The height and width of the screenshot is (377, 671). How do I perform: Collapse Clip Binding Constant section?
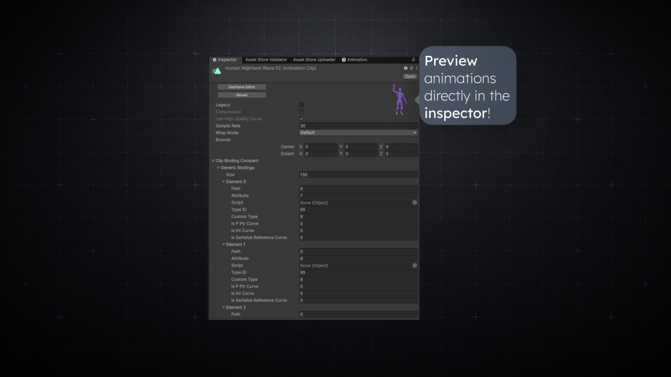[x=213, y=161]
